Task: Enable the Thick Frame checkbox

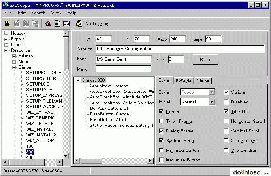Action: [x=161, y=121]
